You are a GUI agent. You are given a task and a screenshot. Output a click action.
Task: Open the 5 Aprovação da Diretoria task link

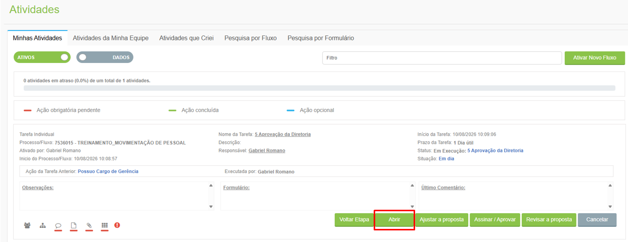283,134
